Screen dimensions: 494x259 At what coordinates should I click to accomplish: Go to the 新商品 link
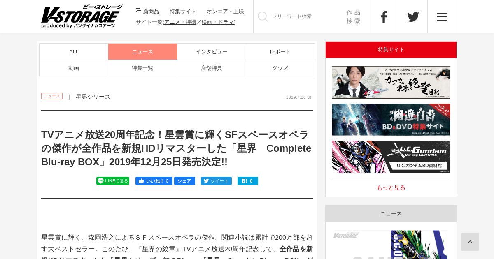pos(151,11)
